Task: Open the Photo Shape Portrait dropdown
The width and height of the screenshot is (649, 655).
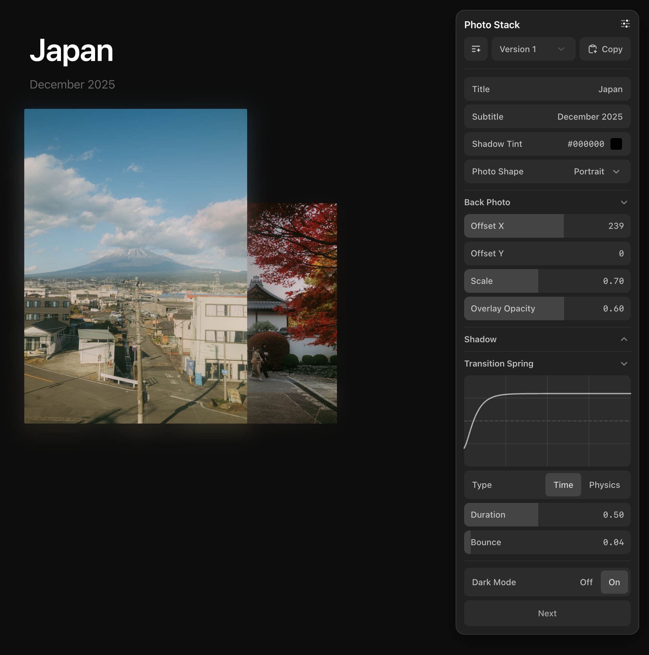Action: click(x=597, y=171)
